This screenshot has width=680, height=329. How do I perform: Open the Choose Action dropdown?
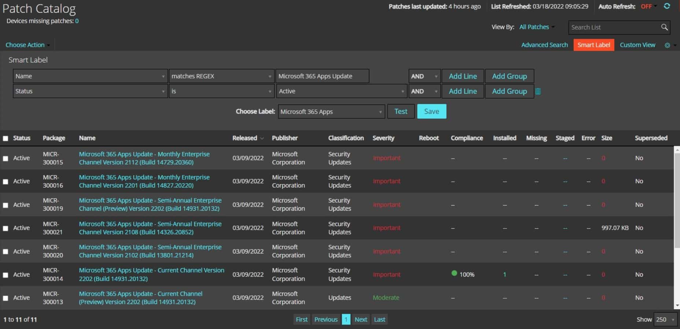[27, 45]
